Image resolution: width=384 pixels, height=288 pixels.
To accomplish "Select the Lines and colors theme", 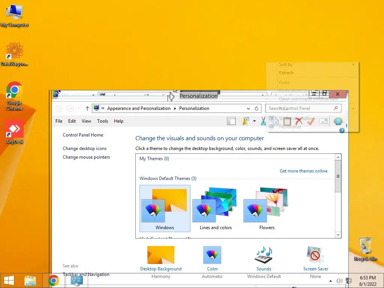I will 216,208.
